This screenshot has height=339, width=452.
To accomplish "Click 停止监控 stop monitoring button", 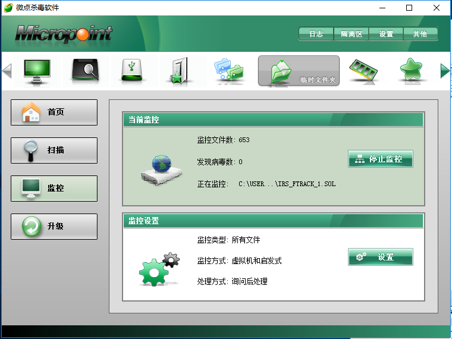I will 381,159.
